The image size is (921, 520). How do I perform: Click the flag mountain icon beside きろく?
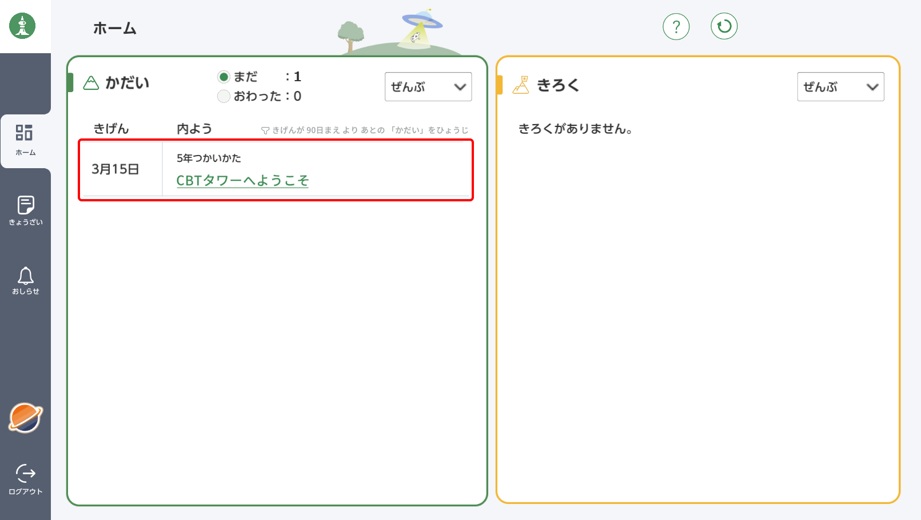coord(521,85)
